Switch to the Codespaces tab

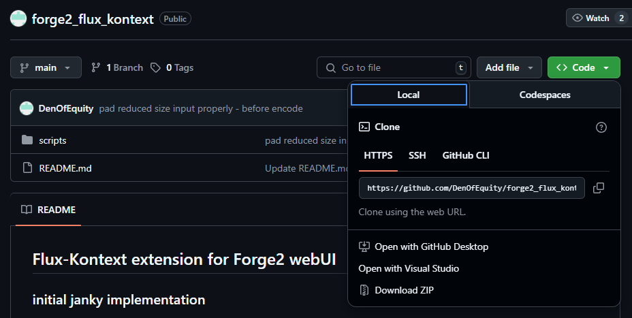545,95
